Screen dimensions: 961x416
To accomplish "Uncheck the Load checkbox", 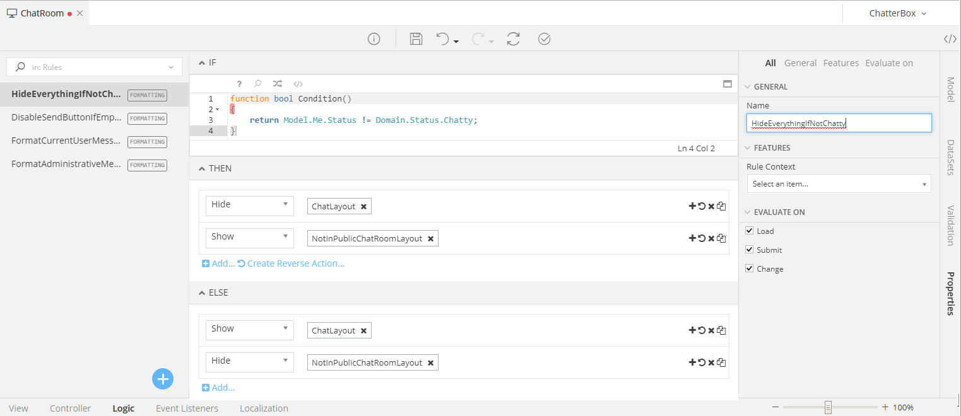I will point(750,231).
